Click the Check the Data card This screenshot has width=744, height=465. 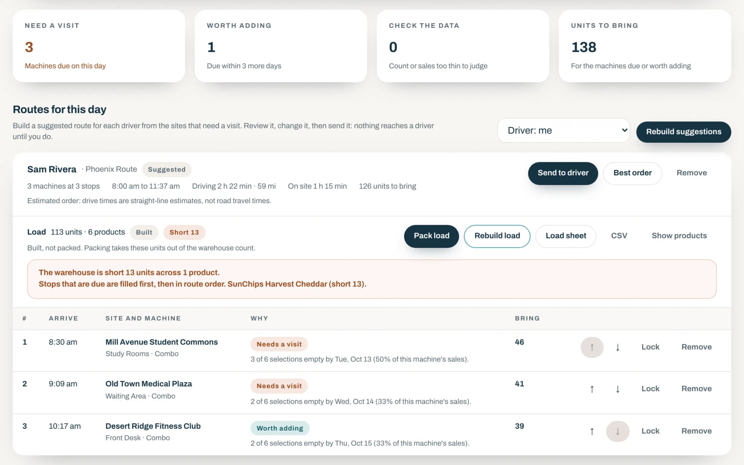coord(463,46)
